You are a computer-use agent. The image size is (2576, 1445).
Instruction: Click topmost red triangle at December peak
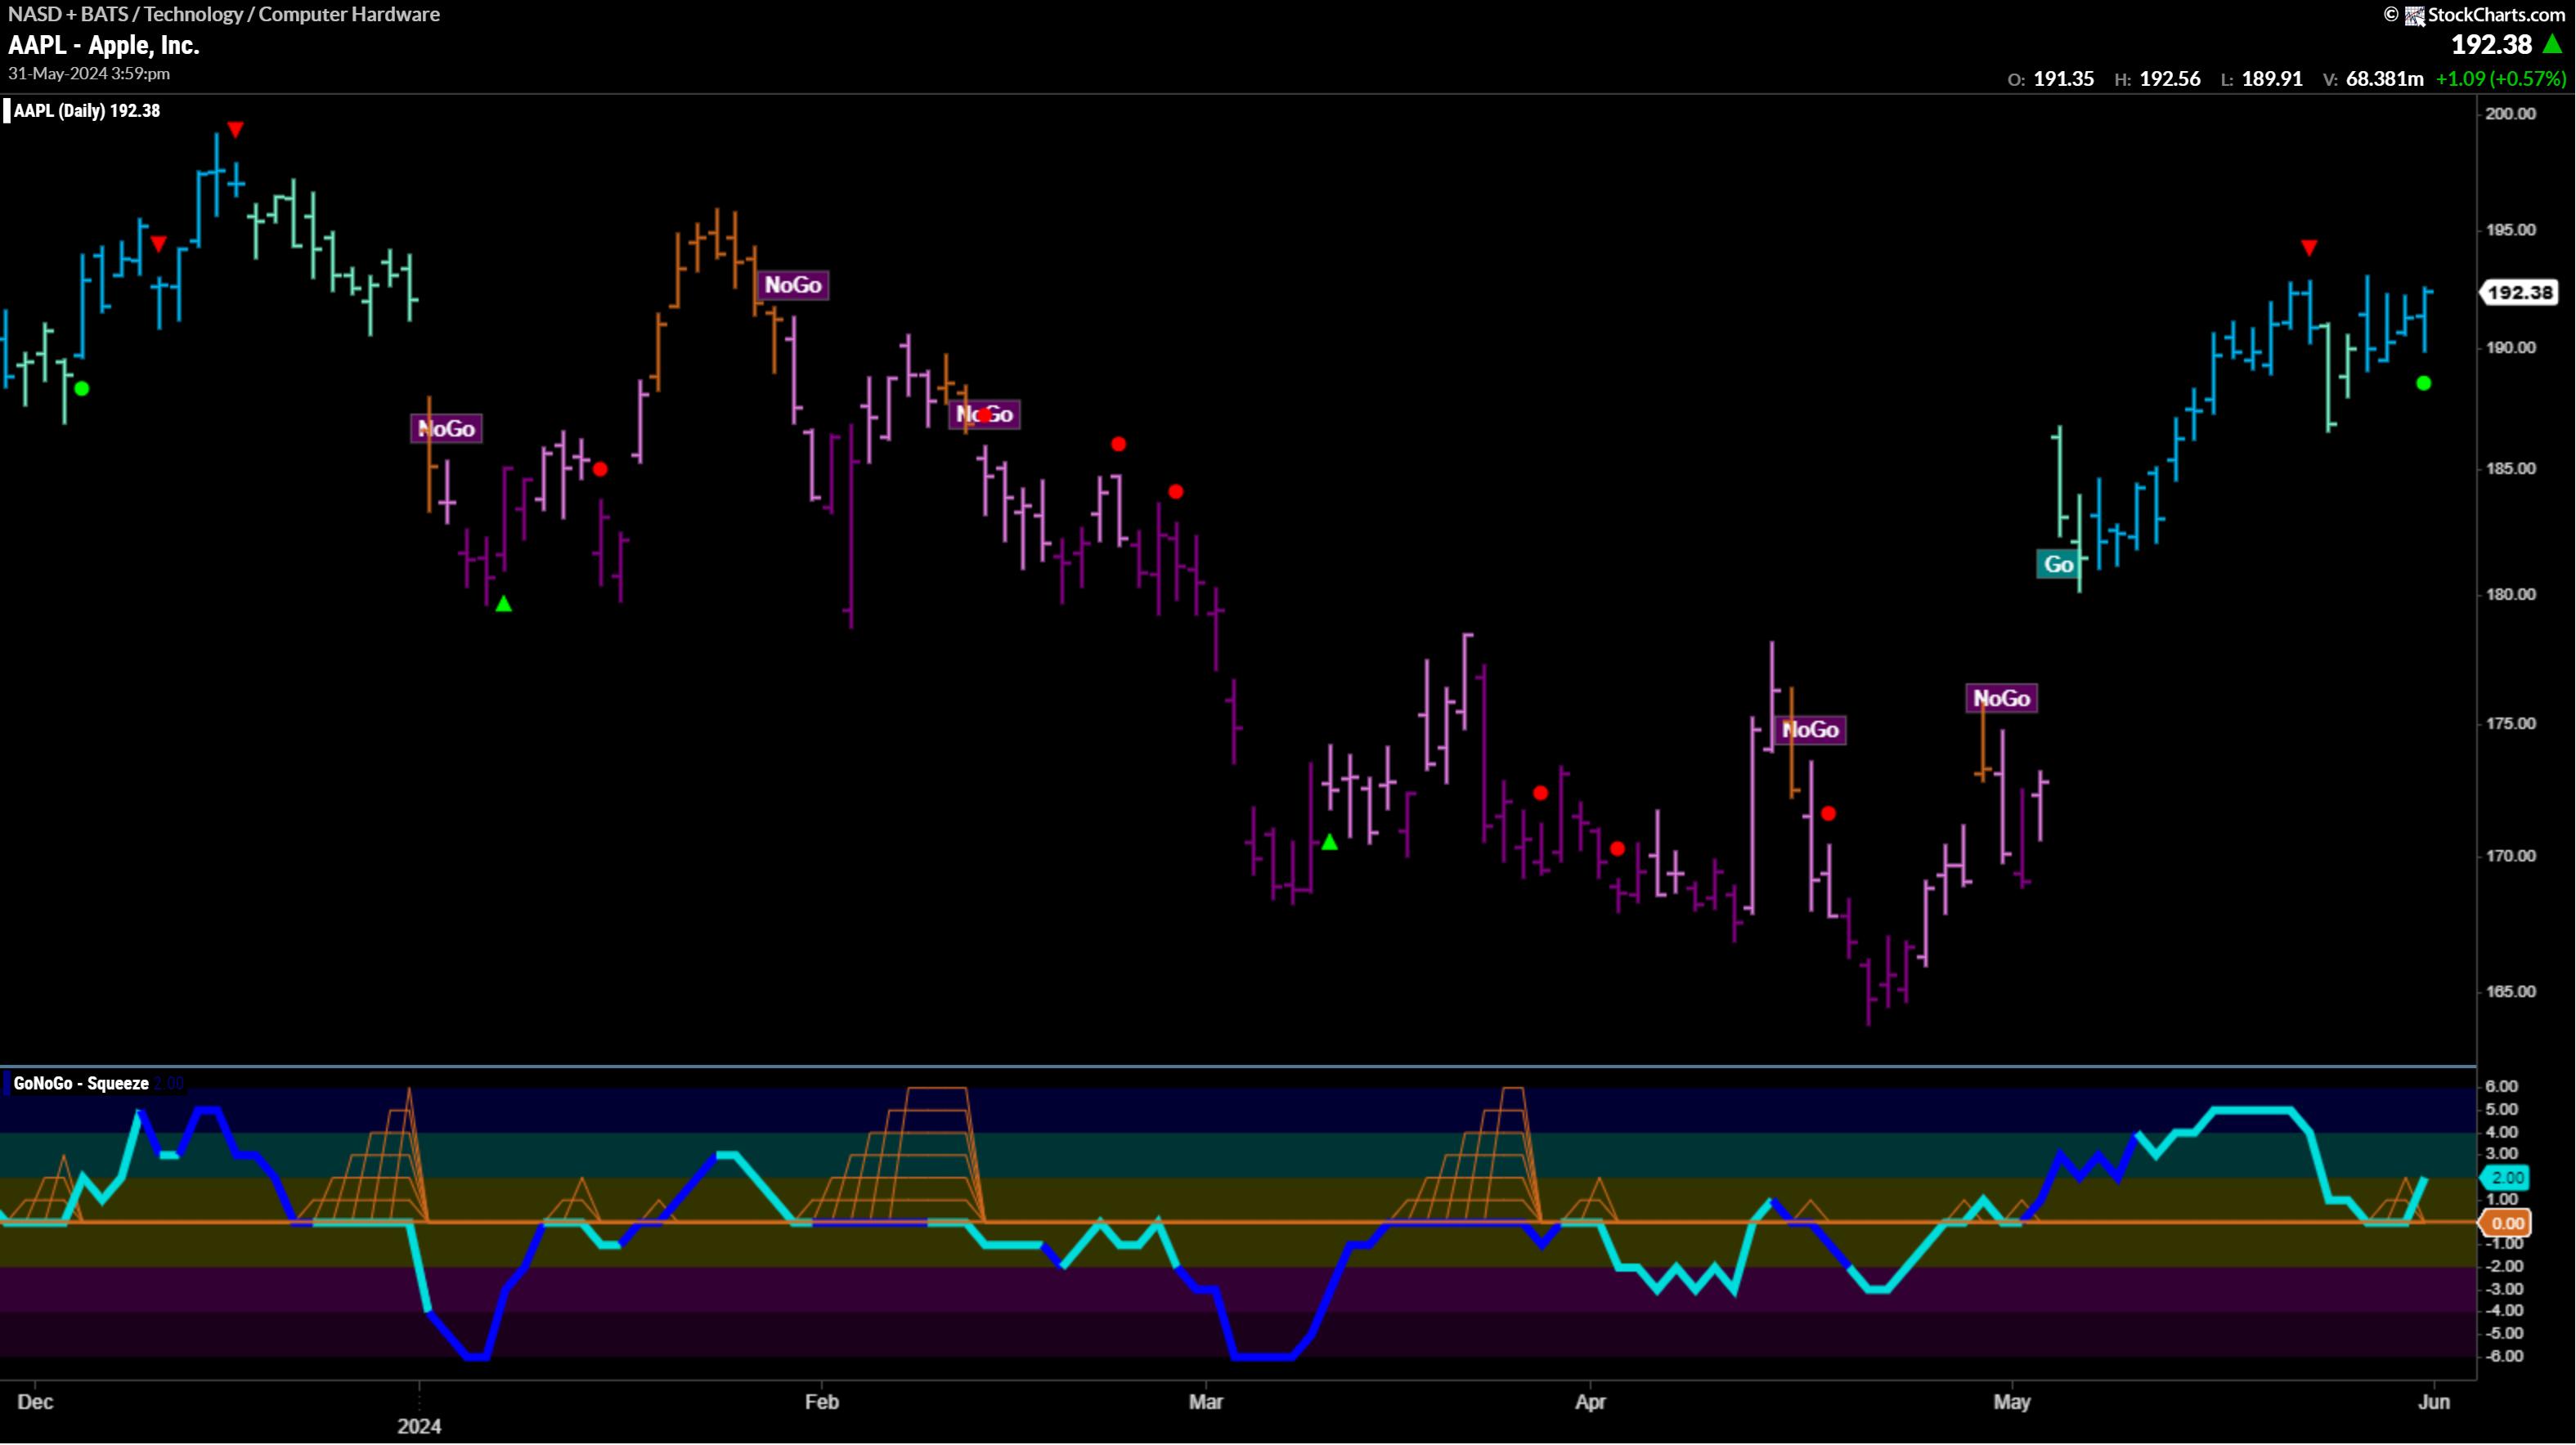click(x=235, y=129)
